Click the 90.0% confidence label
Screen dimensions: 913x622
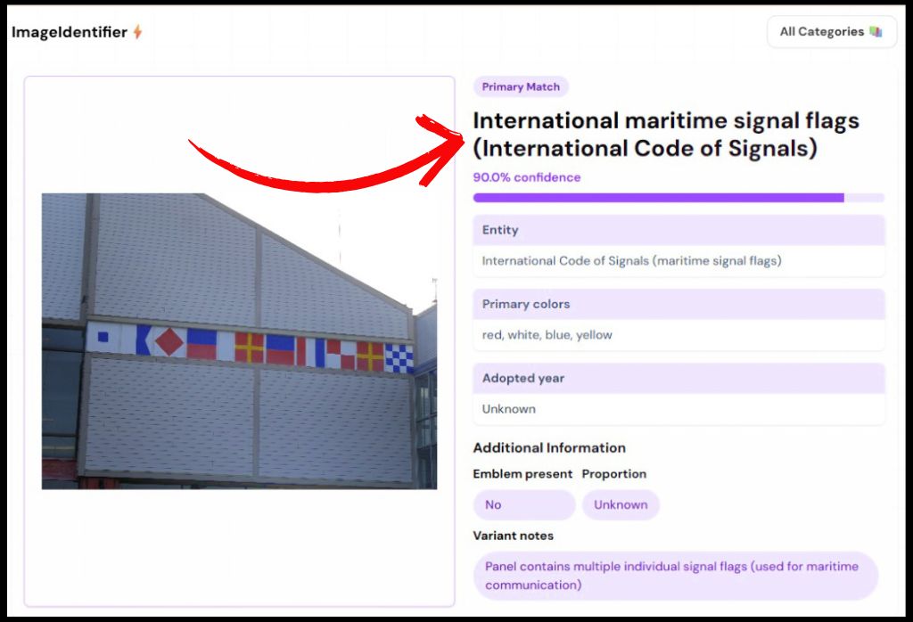pyautogui.click(x=526, y=176)
